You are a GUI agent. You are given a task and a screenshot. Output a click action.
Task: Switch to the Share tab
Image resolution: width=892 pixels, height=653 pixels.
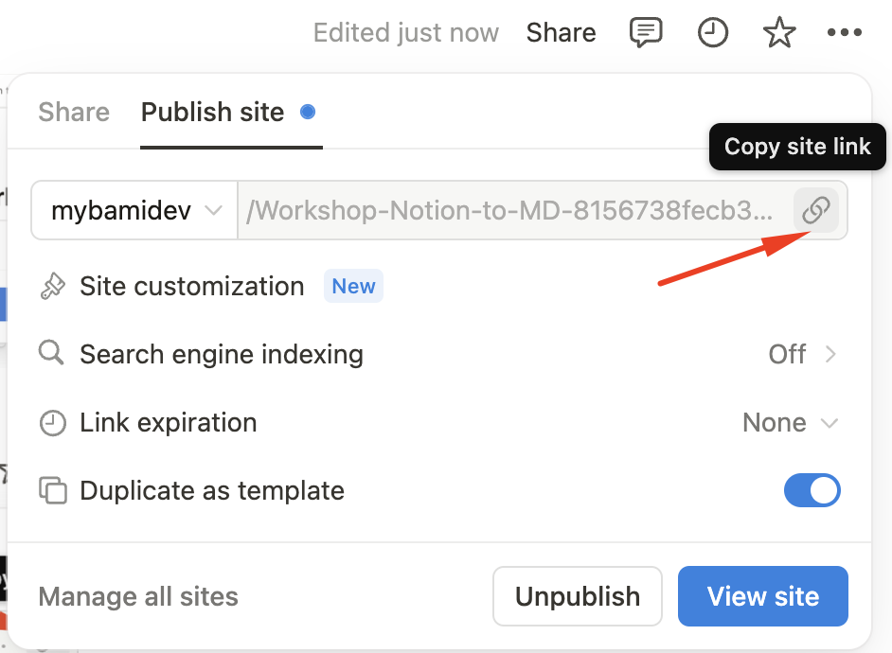pyautogui.click(x=74, y=112)
